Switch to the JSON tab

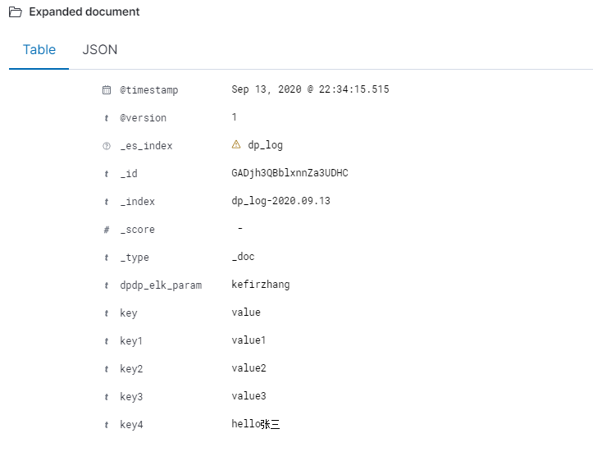pos(100,49)
